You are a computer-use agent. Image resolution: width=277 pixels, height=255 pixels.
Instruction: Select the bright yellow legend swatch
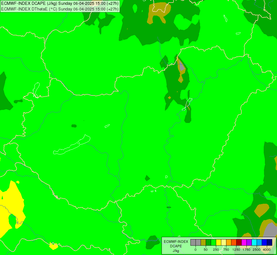coord(219,242)
